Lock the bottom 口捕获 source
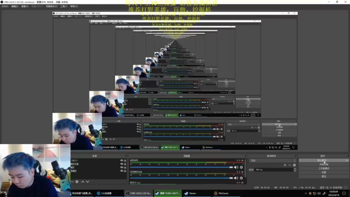The height and width of the screenshot is (197, 350). click(125, 171)
